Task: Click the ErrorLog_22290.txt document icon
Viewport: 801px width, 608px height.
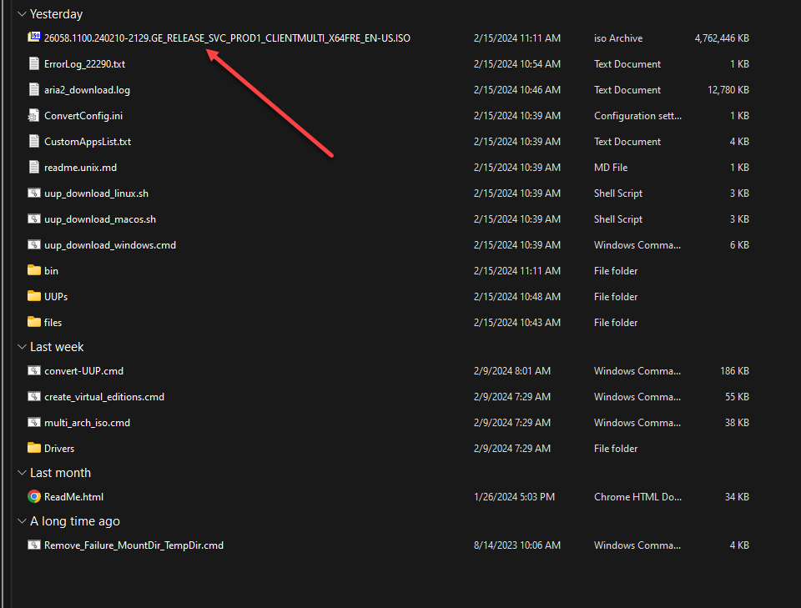Action: coord(34,64)
